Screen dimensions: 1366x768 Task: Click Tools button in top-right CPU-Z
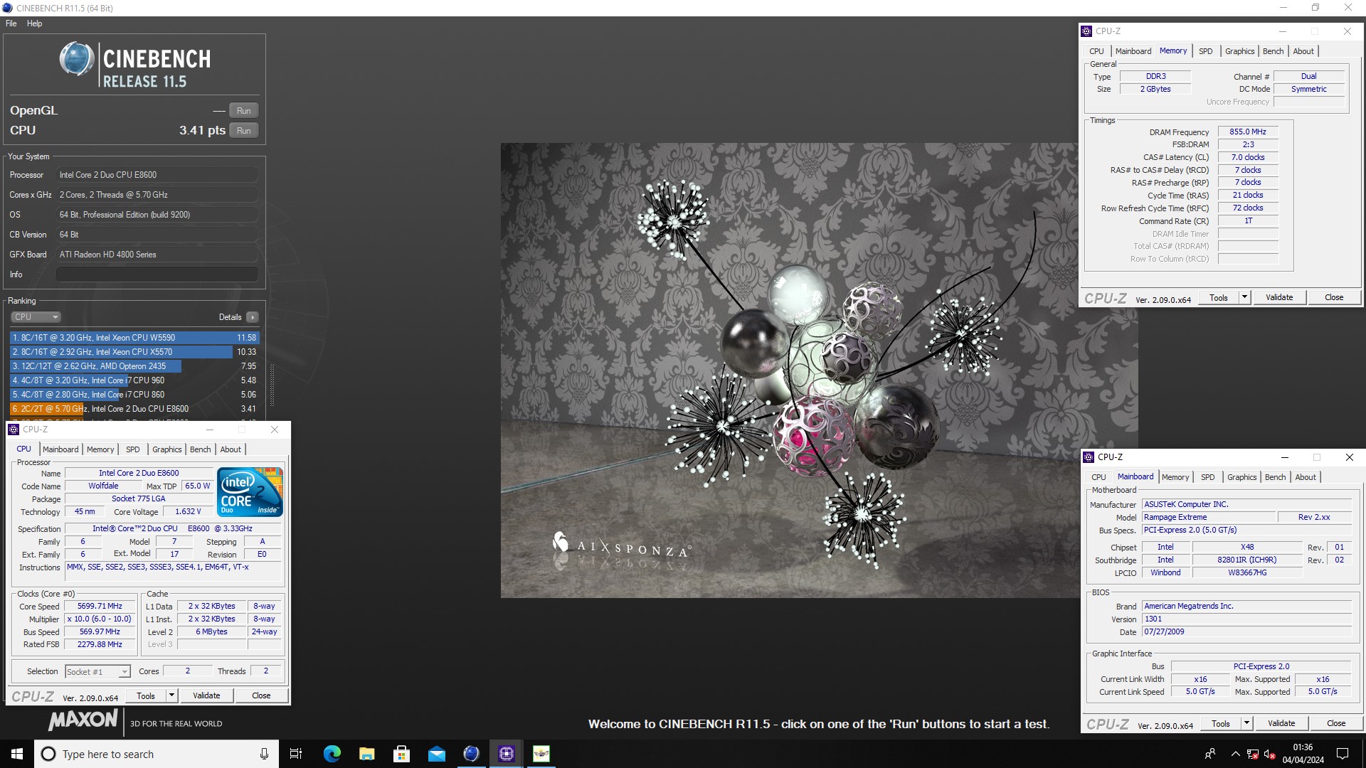coord(1219,298)
